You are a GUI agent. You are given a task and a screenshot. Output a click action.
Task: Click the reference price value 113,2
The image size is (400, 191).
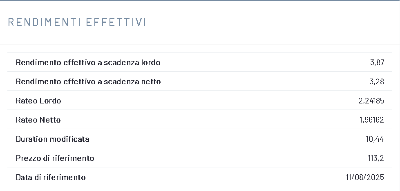point(376,158)
